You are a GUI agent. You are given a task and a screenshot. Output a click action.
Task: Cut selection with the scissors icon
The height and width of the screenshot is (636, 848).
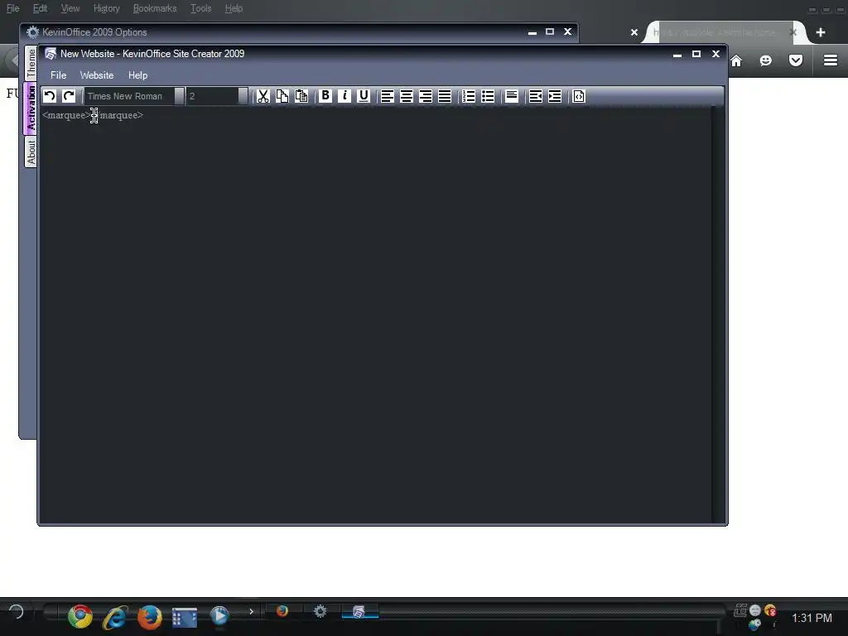point(263,96)
